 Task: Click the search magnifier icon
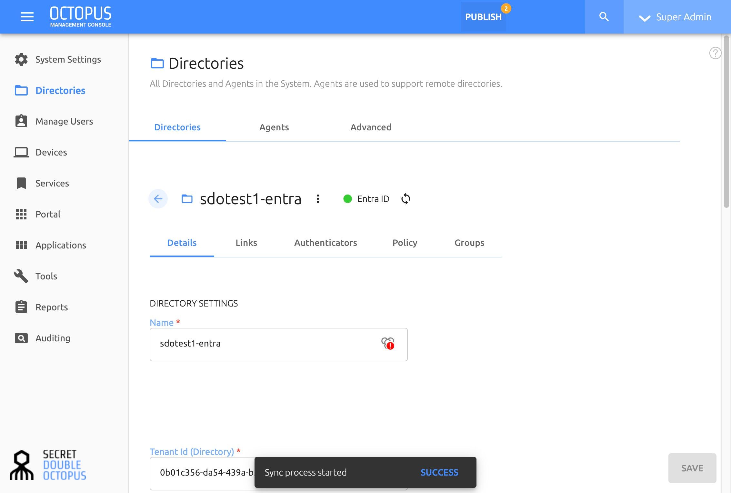[x=604, y=17]
